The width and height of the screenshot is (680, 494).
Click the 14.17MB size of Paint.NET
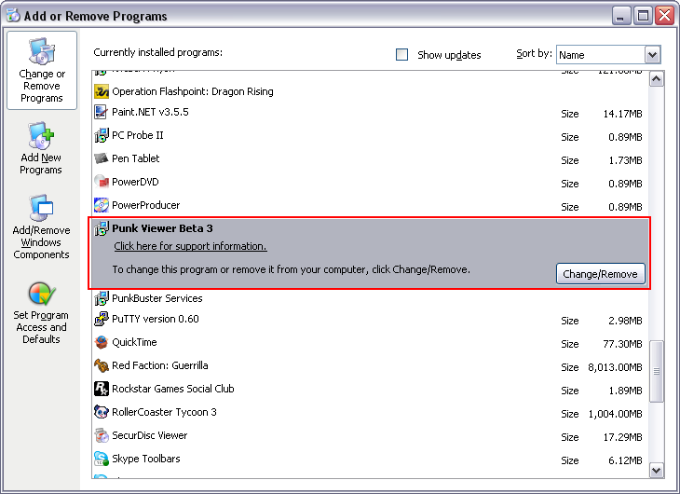tap(622, 114)
